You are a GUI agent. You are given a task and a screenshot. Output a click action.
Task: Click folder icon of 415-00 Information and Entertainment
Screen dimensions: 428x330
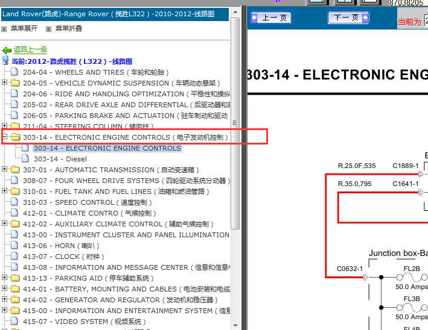(x=15, y=311)
